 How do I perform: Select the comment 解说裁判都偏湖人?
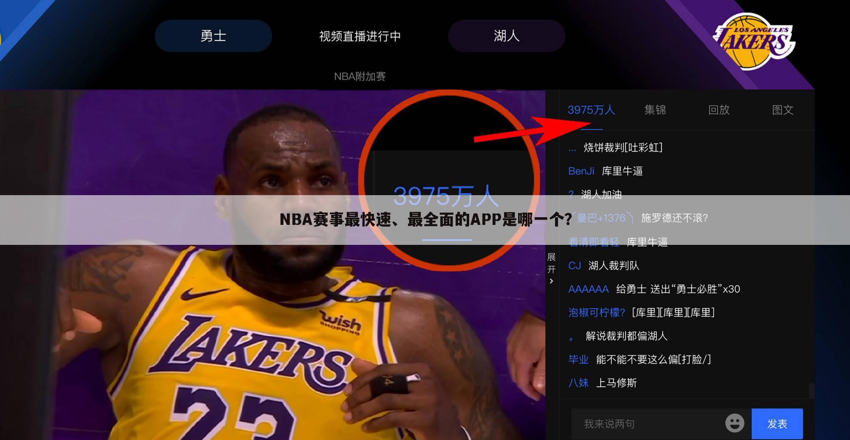pyautogui.click(x=627, y=336)
